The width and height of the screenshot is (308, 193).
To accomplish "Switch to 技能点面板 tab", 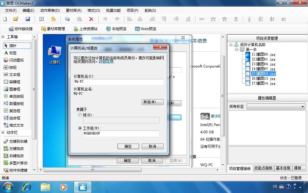I will point(263,168).
